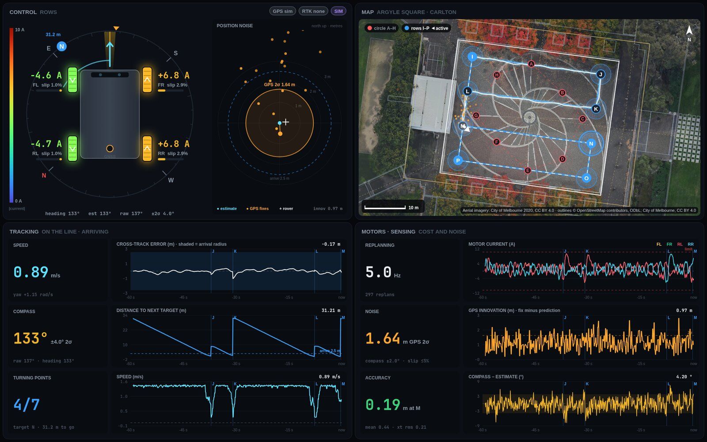Select red circle waypoint A
The height and width of the screenshot is (442, 707).
point(532,64)
